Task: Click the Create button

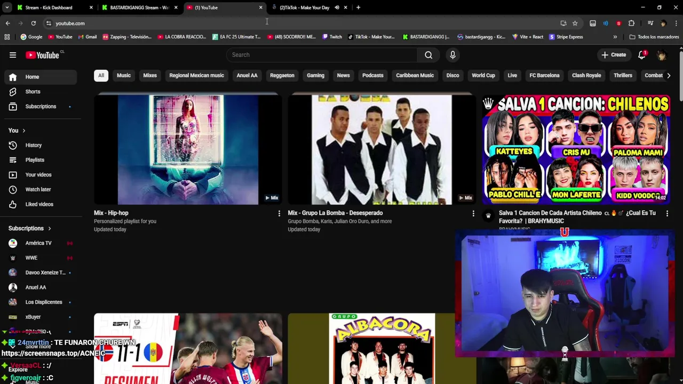Action: pos(614,55)
